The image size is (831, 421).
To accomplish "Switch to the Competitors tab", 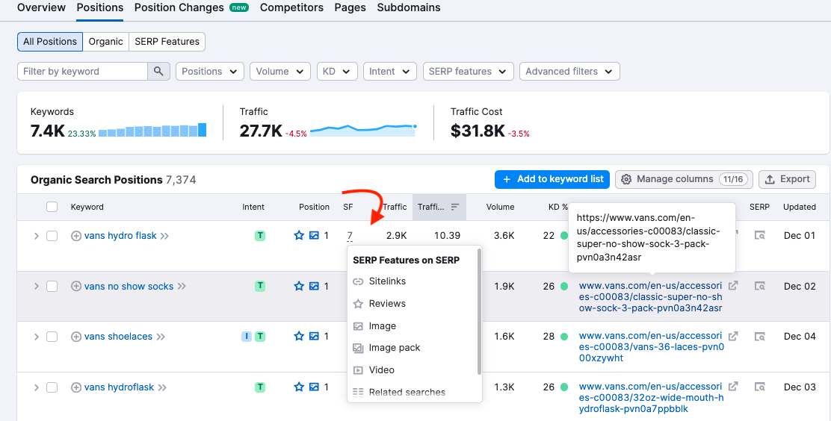I will (x=291, y=8).
